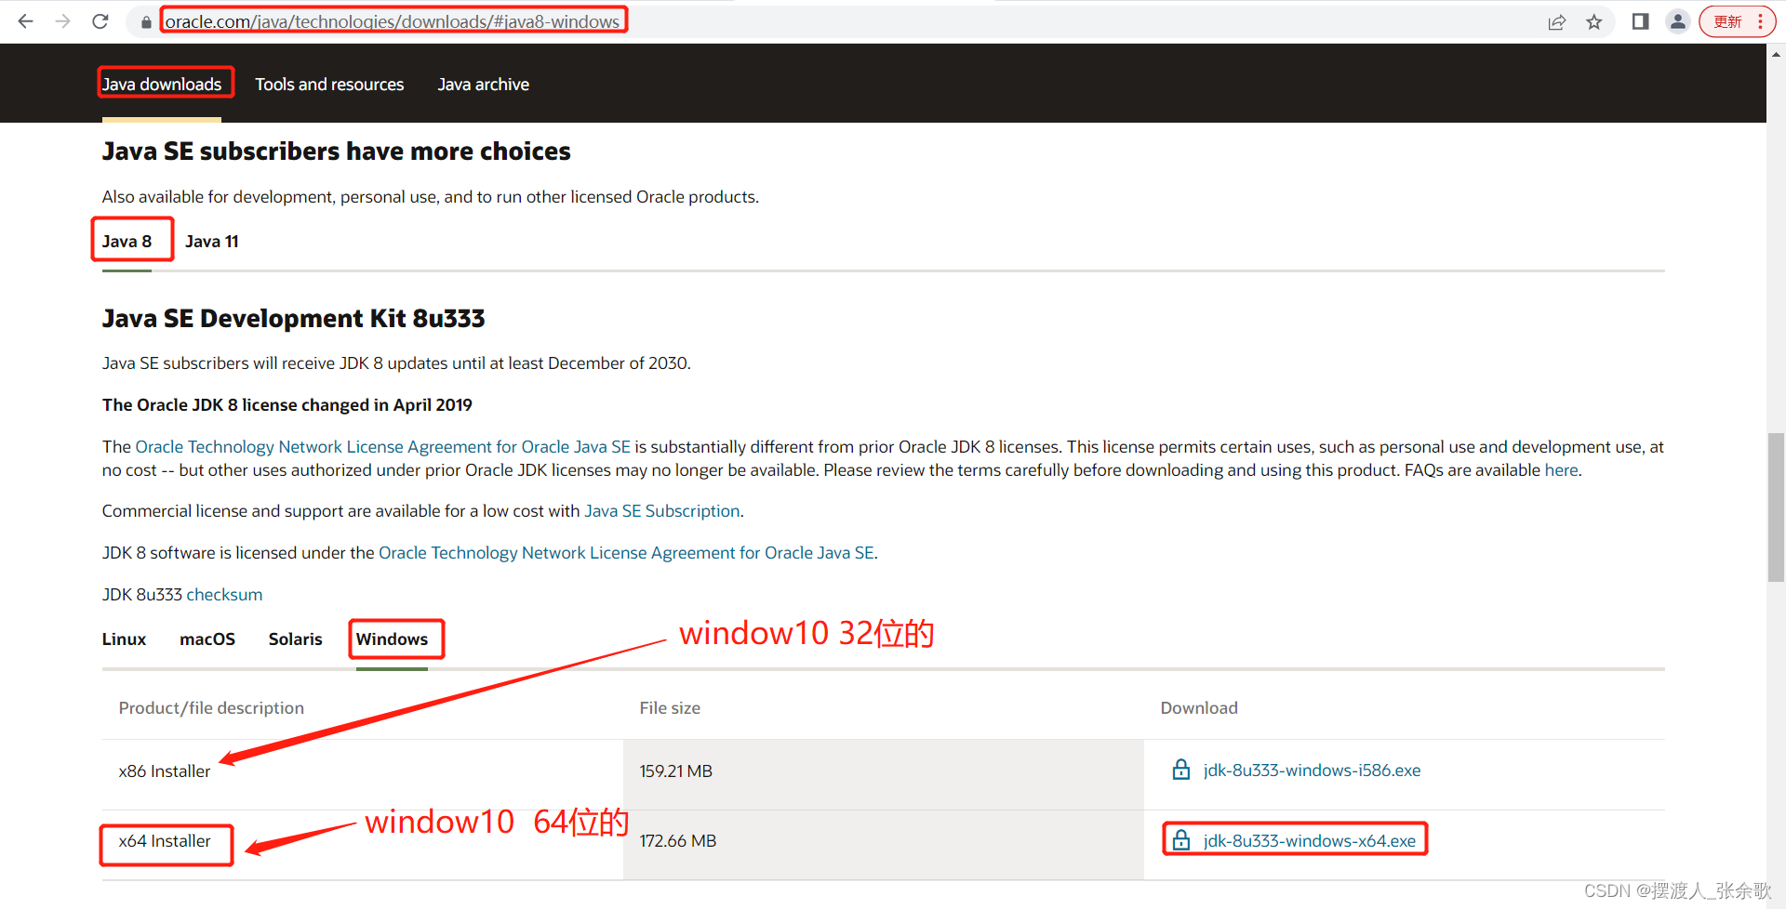This screenshot has height=909, width=1786.
Task: Open Java downloads nav item
Action: 162,84
